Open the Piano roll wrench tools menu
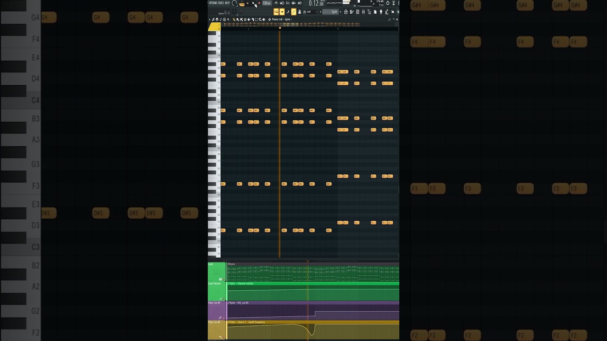607x341 pixels. coord(213,19)
